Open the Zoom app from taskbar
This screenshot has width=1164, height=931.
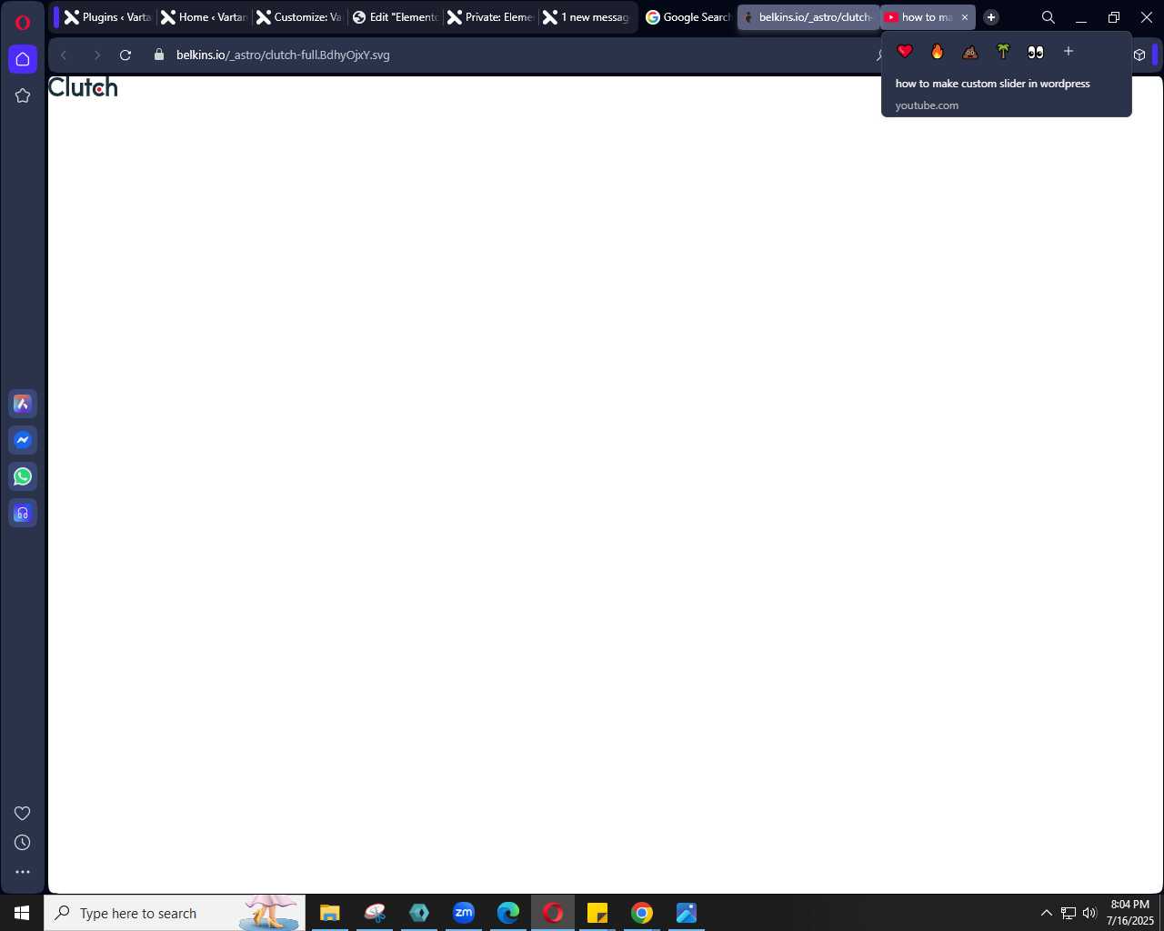point(464,913)
